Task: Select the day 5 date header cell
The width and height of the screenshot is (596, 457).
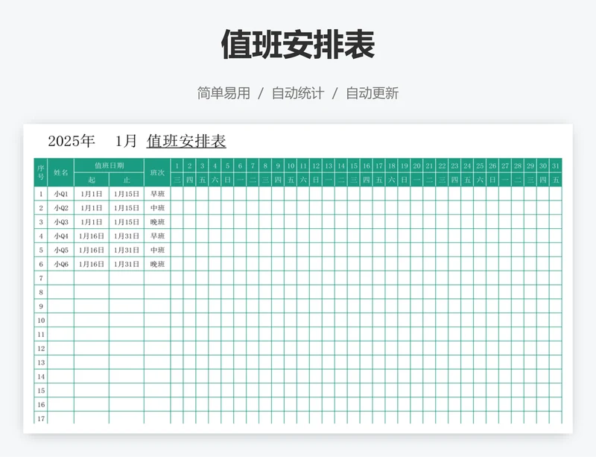Action: point(227,166)
